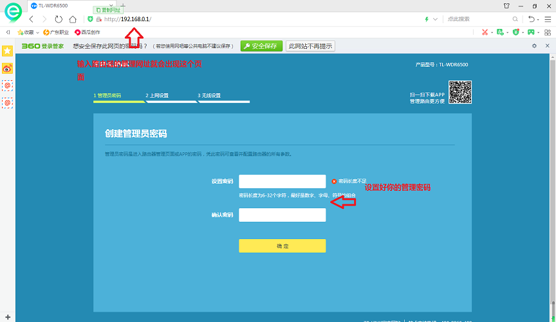The width and height of the screenshot is (556, 322).
Task: Click 此网站不再提示 button
Action: pos(311,46)
